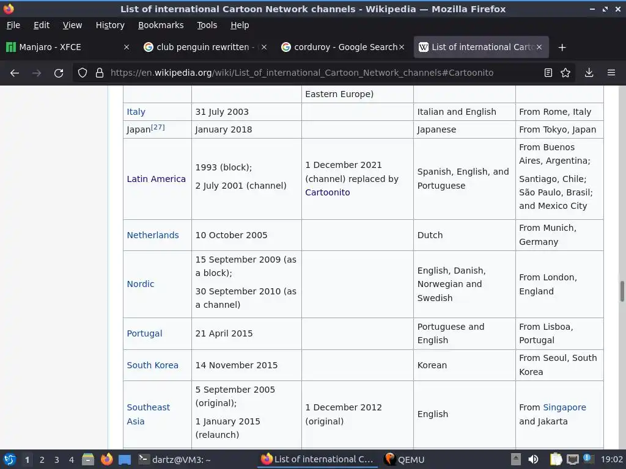Image resolution: width=626 pixels, height=469 pixels.
Task: Open the taskbar start menu icon
Action: (x=10, y=460)
